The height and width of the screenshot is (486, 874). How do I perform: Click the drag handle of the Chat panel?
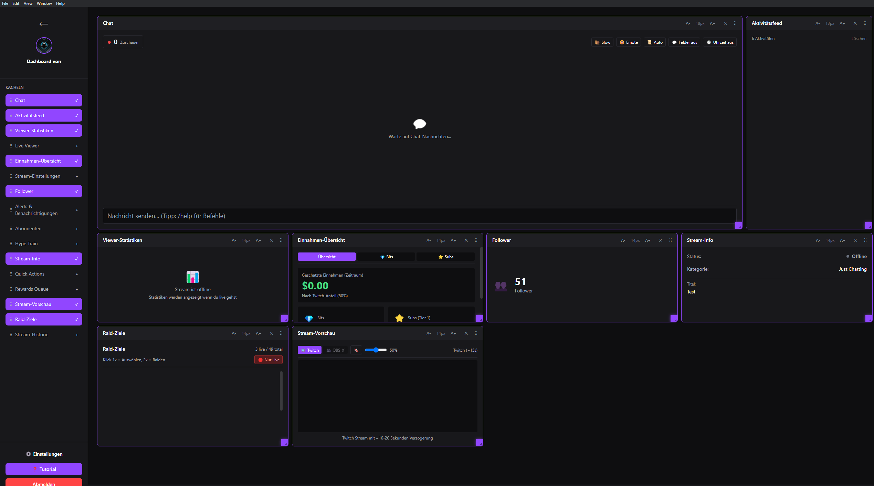[x=735, y=23]
